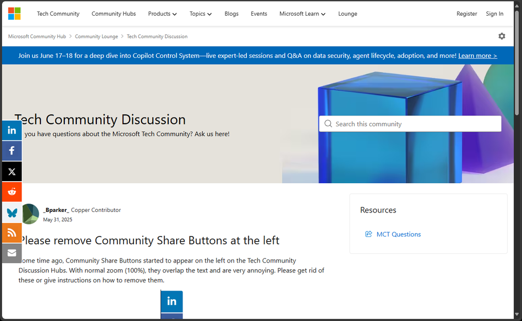
Task: Open the RSS feed sidebar button
Action: (12, 233)
